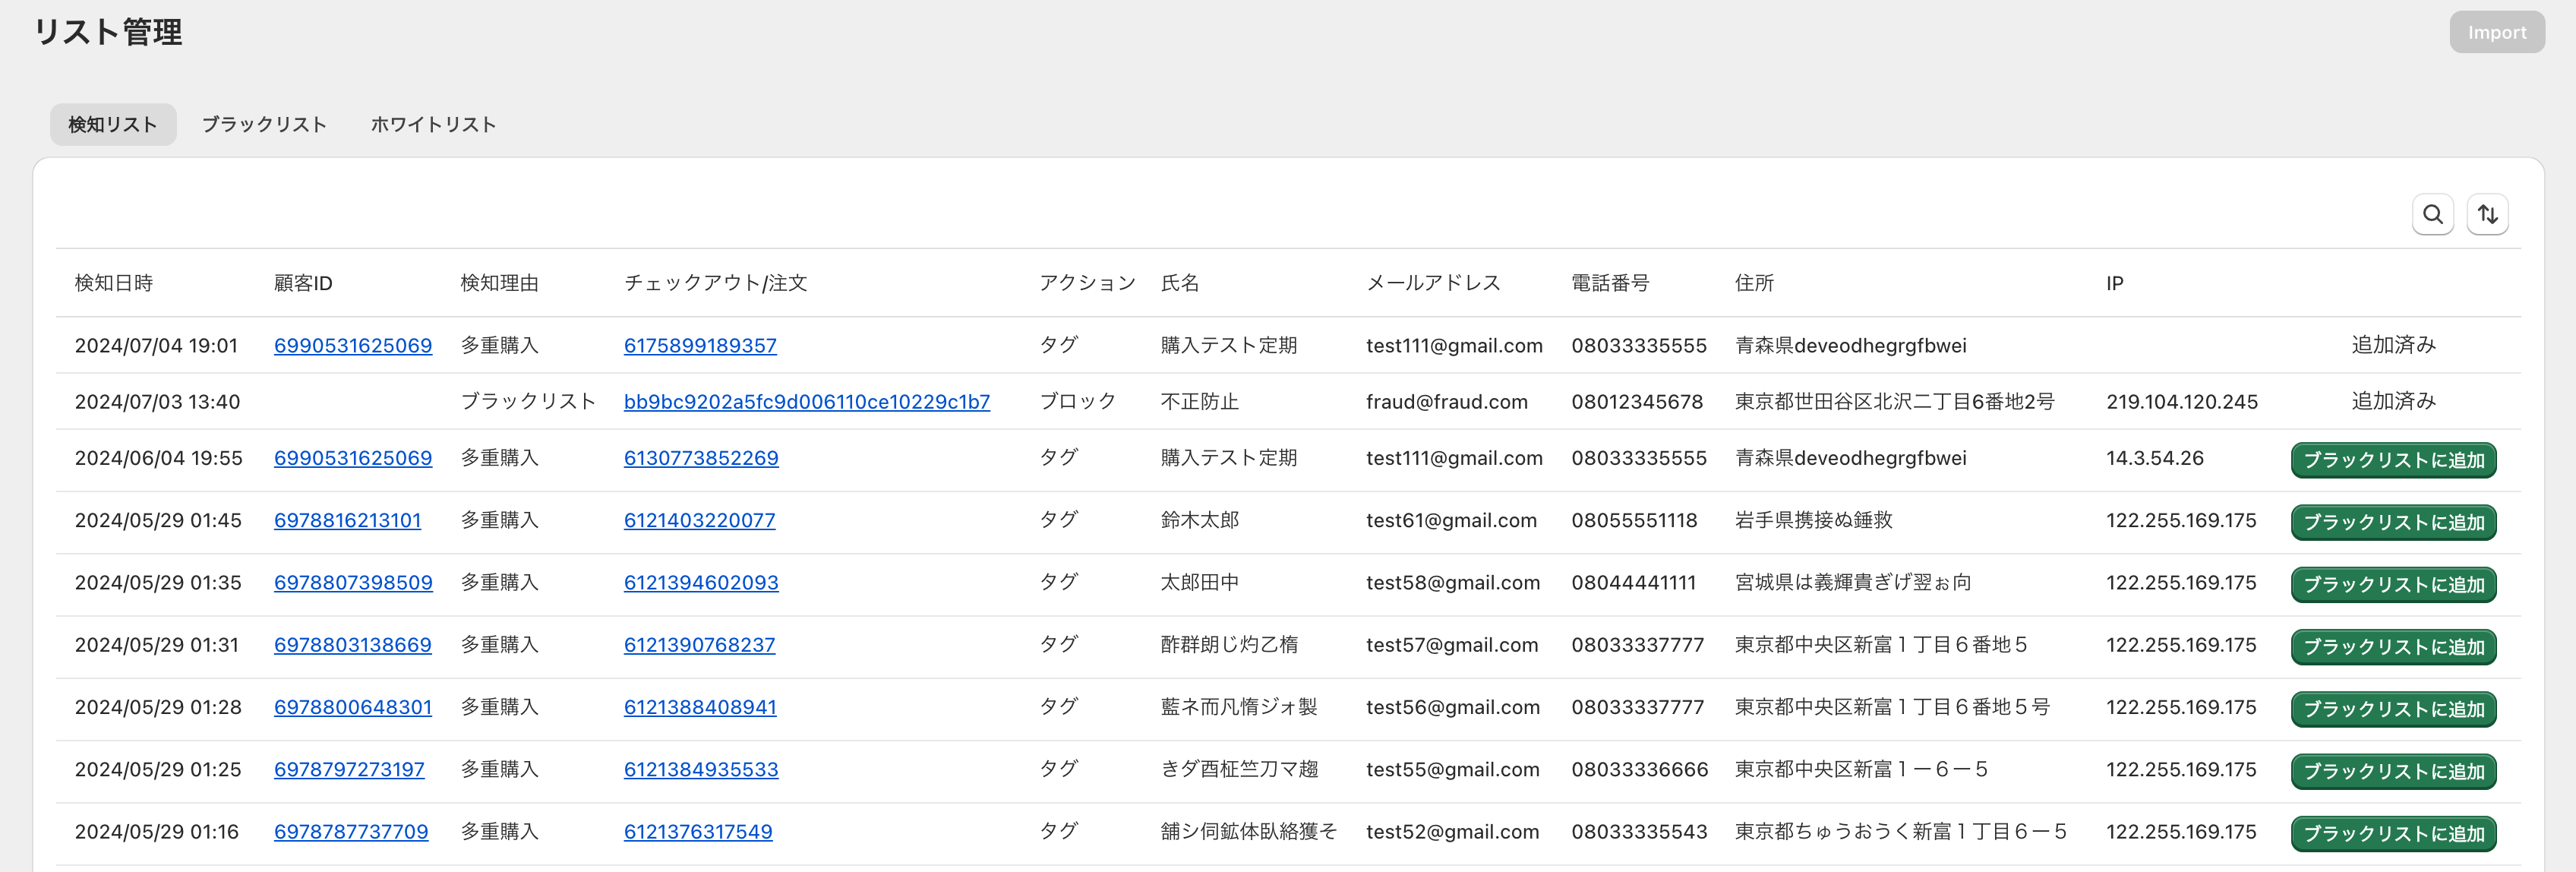Viewport: 2576px width, 872px height.
Task: Open order link 6121394602093
Action: [701, 582]
